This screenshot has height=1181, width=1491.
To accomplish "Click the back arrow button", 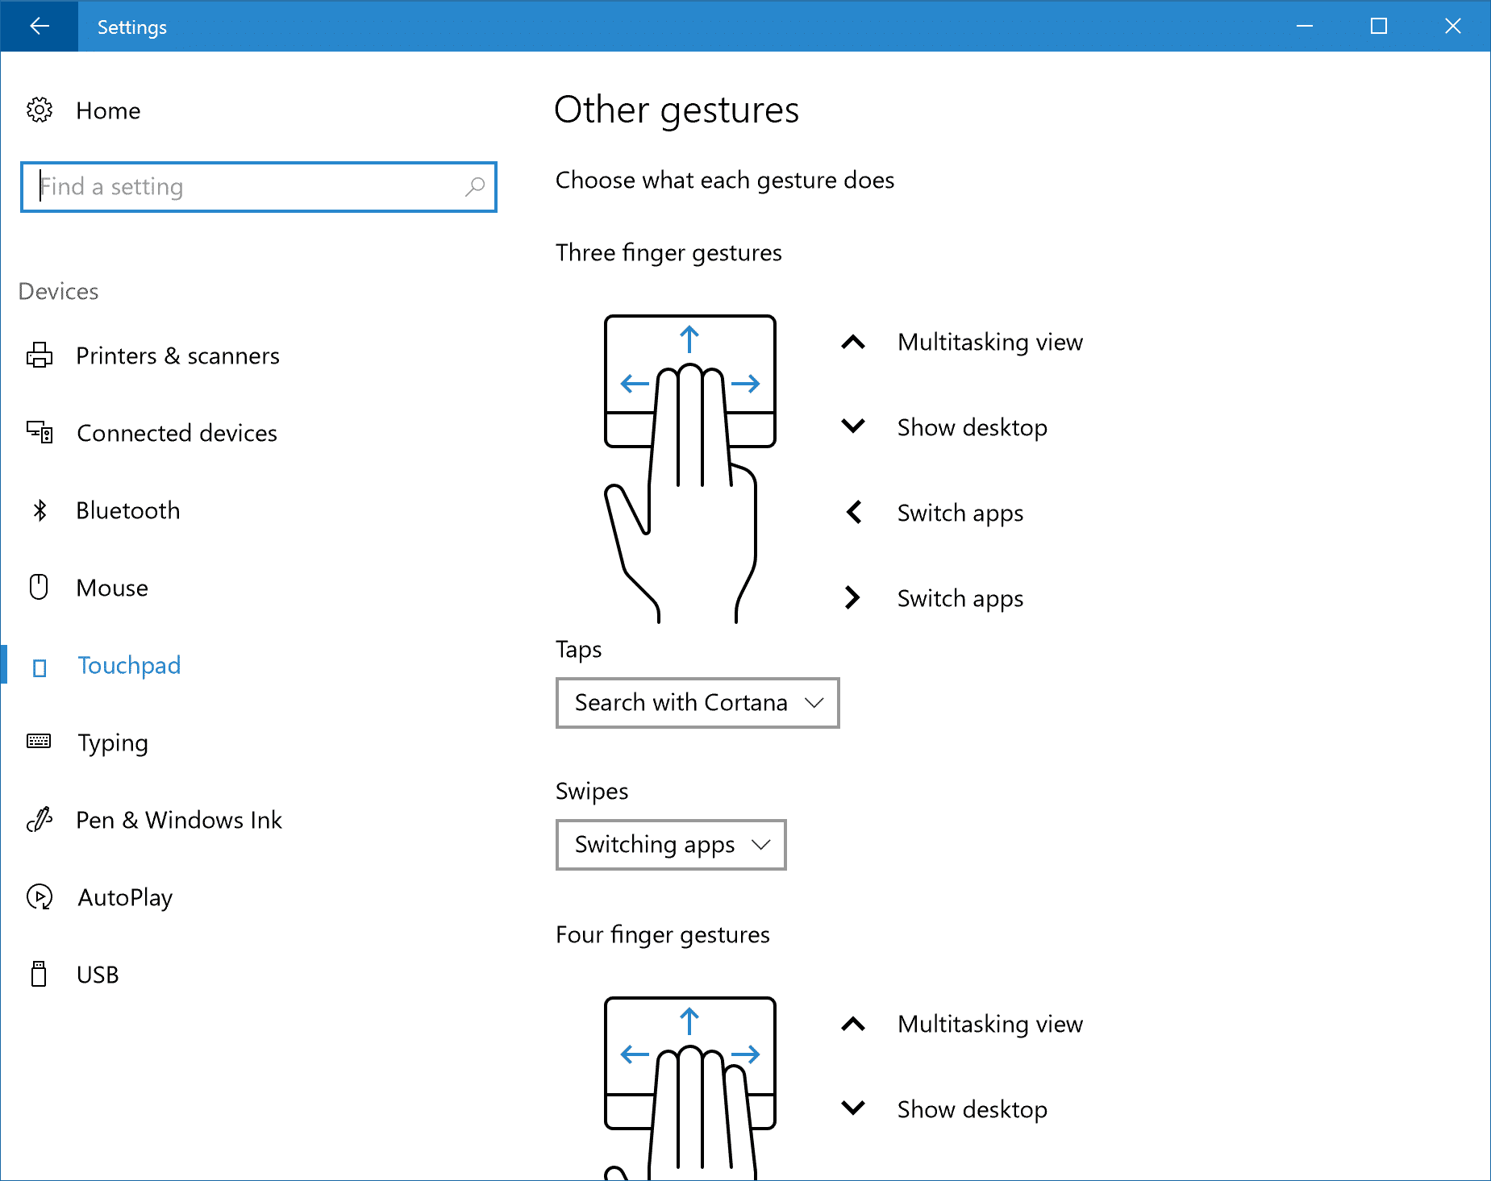I will pyautogui.click(x=40, y=26).
